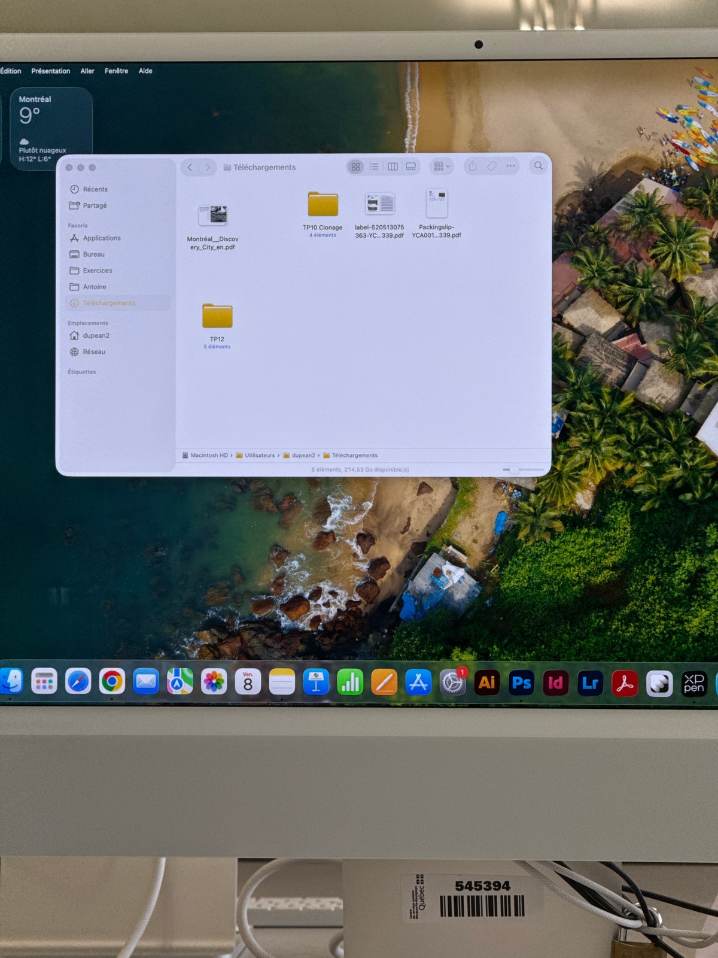Open the Group By dropdown
Image resolution: width=718 pixels, height=958 pixels.
(442, 166)
